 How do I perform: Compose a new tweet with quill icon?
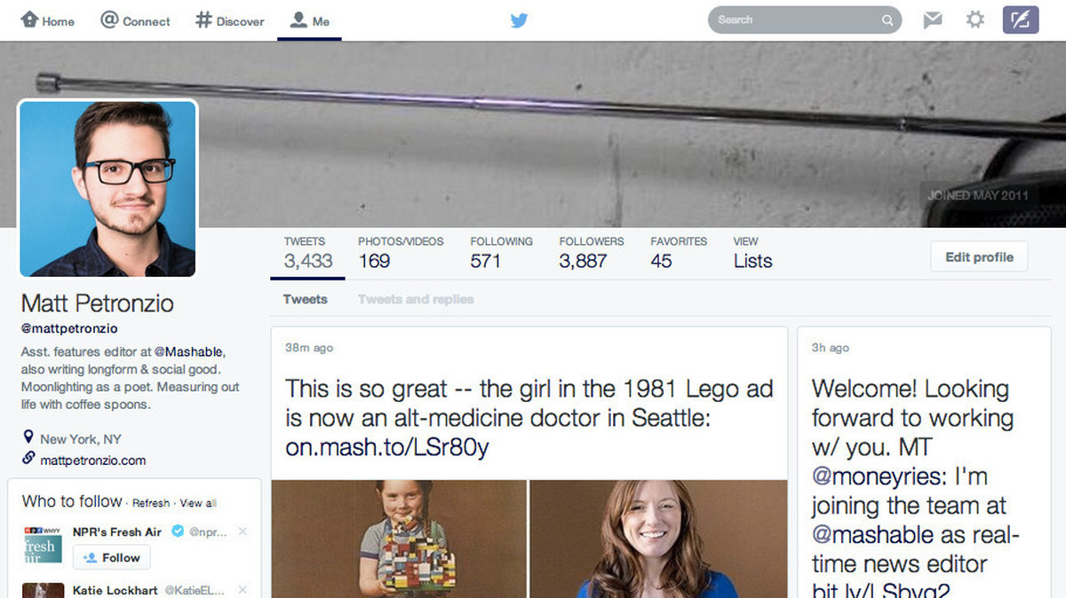click(1021, 20)
